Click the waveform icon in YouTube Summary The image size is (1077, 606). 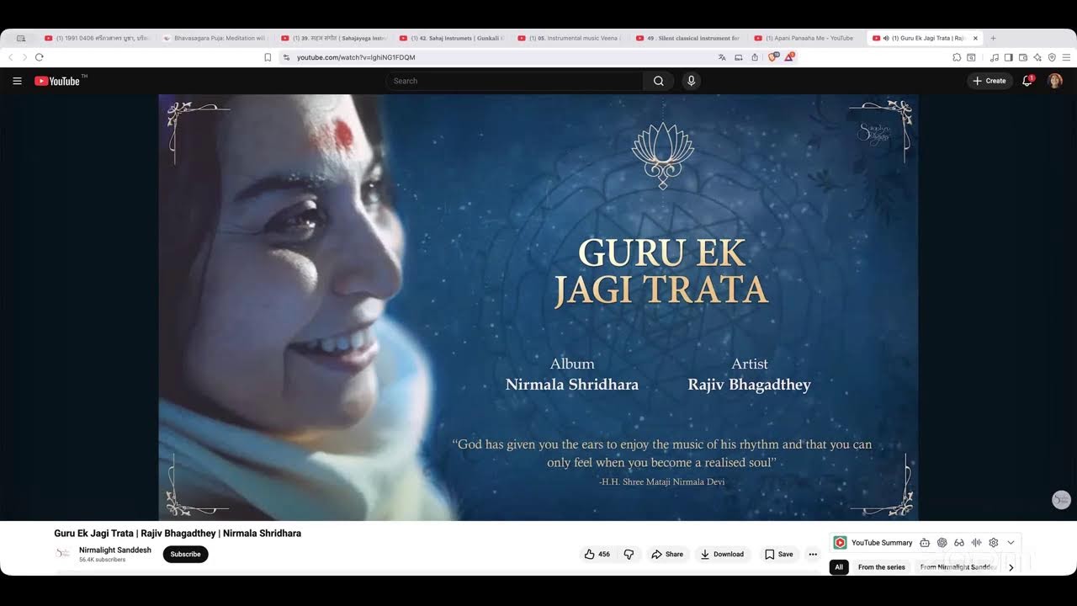pos(977,543)
